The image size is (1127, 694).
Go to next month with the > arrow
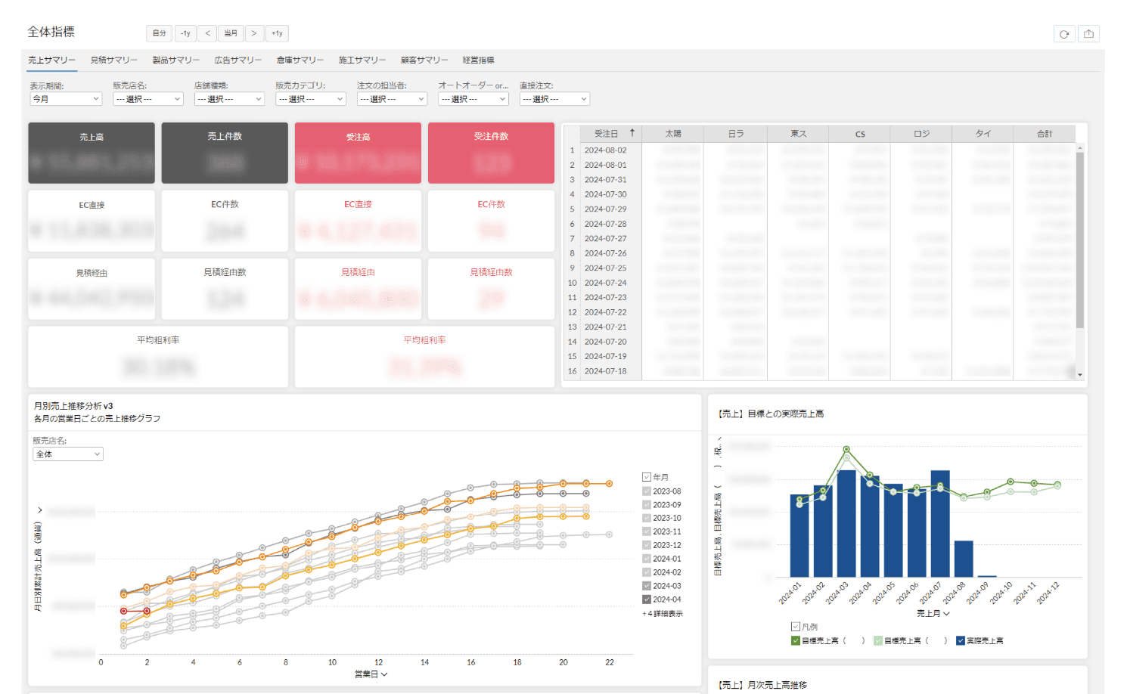(254, 33)
